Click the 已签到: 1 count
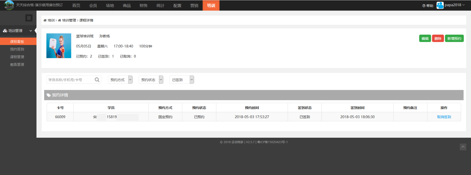 pyautogui.click(x=106, y=56)
